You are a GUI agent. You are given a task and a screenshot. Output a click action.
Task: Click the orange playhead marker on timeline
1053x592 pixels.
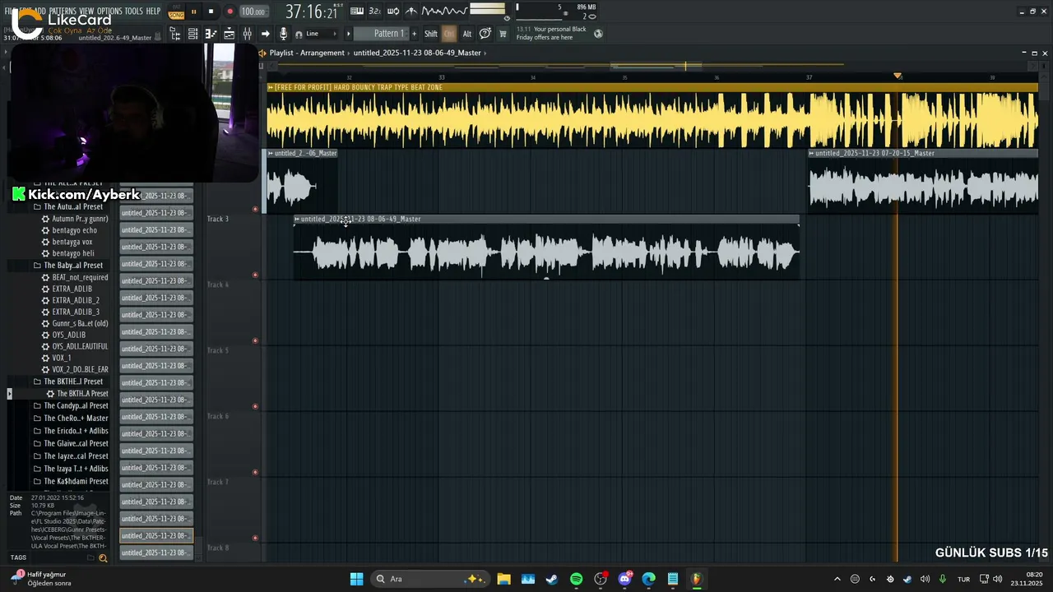tap(898, 76)
